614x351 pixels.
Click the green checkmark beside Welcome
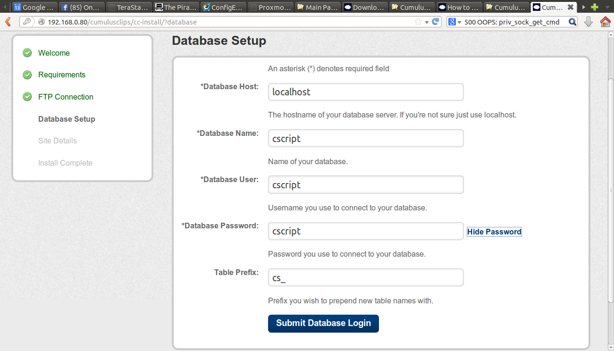click(27, 53)
